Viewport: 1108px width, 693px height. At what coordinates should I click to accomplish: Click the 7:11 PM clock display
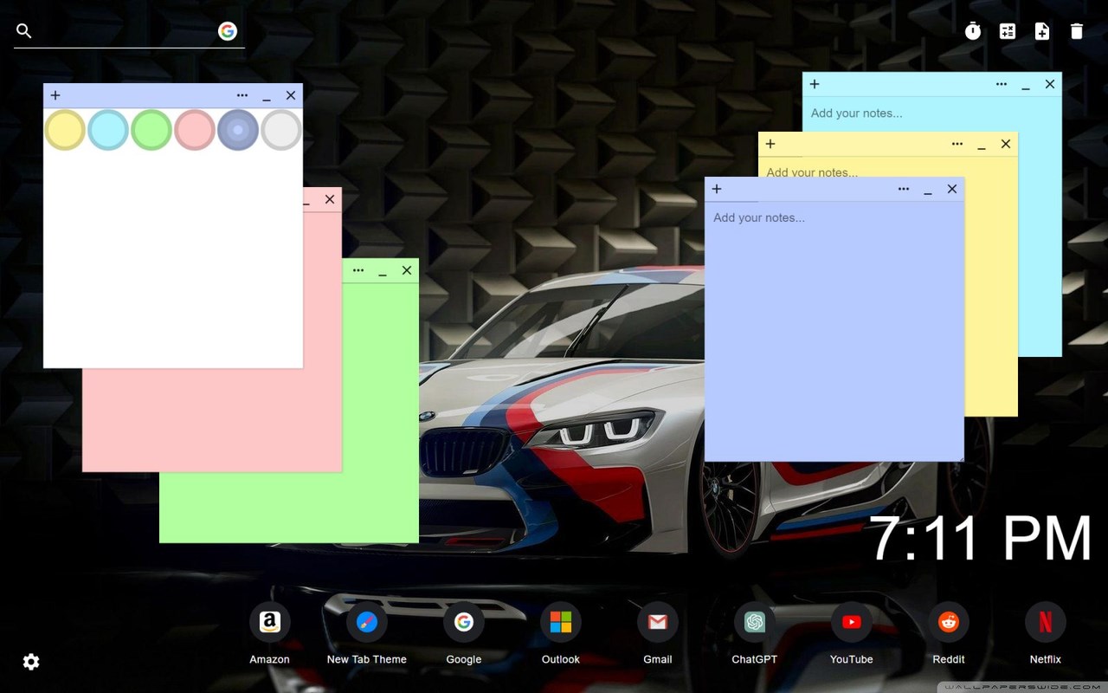[x=981, y=539]
